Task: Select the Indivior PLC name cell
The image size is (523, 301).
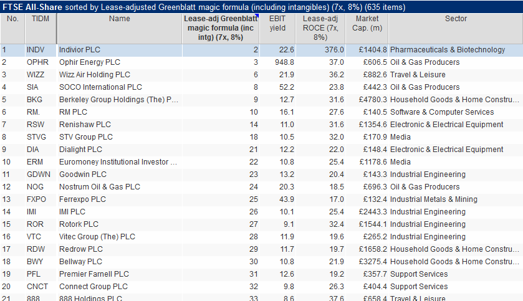Action: click(120, 50)
